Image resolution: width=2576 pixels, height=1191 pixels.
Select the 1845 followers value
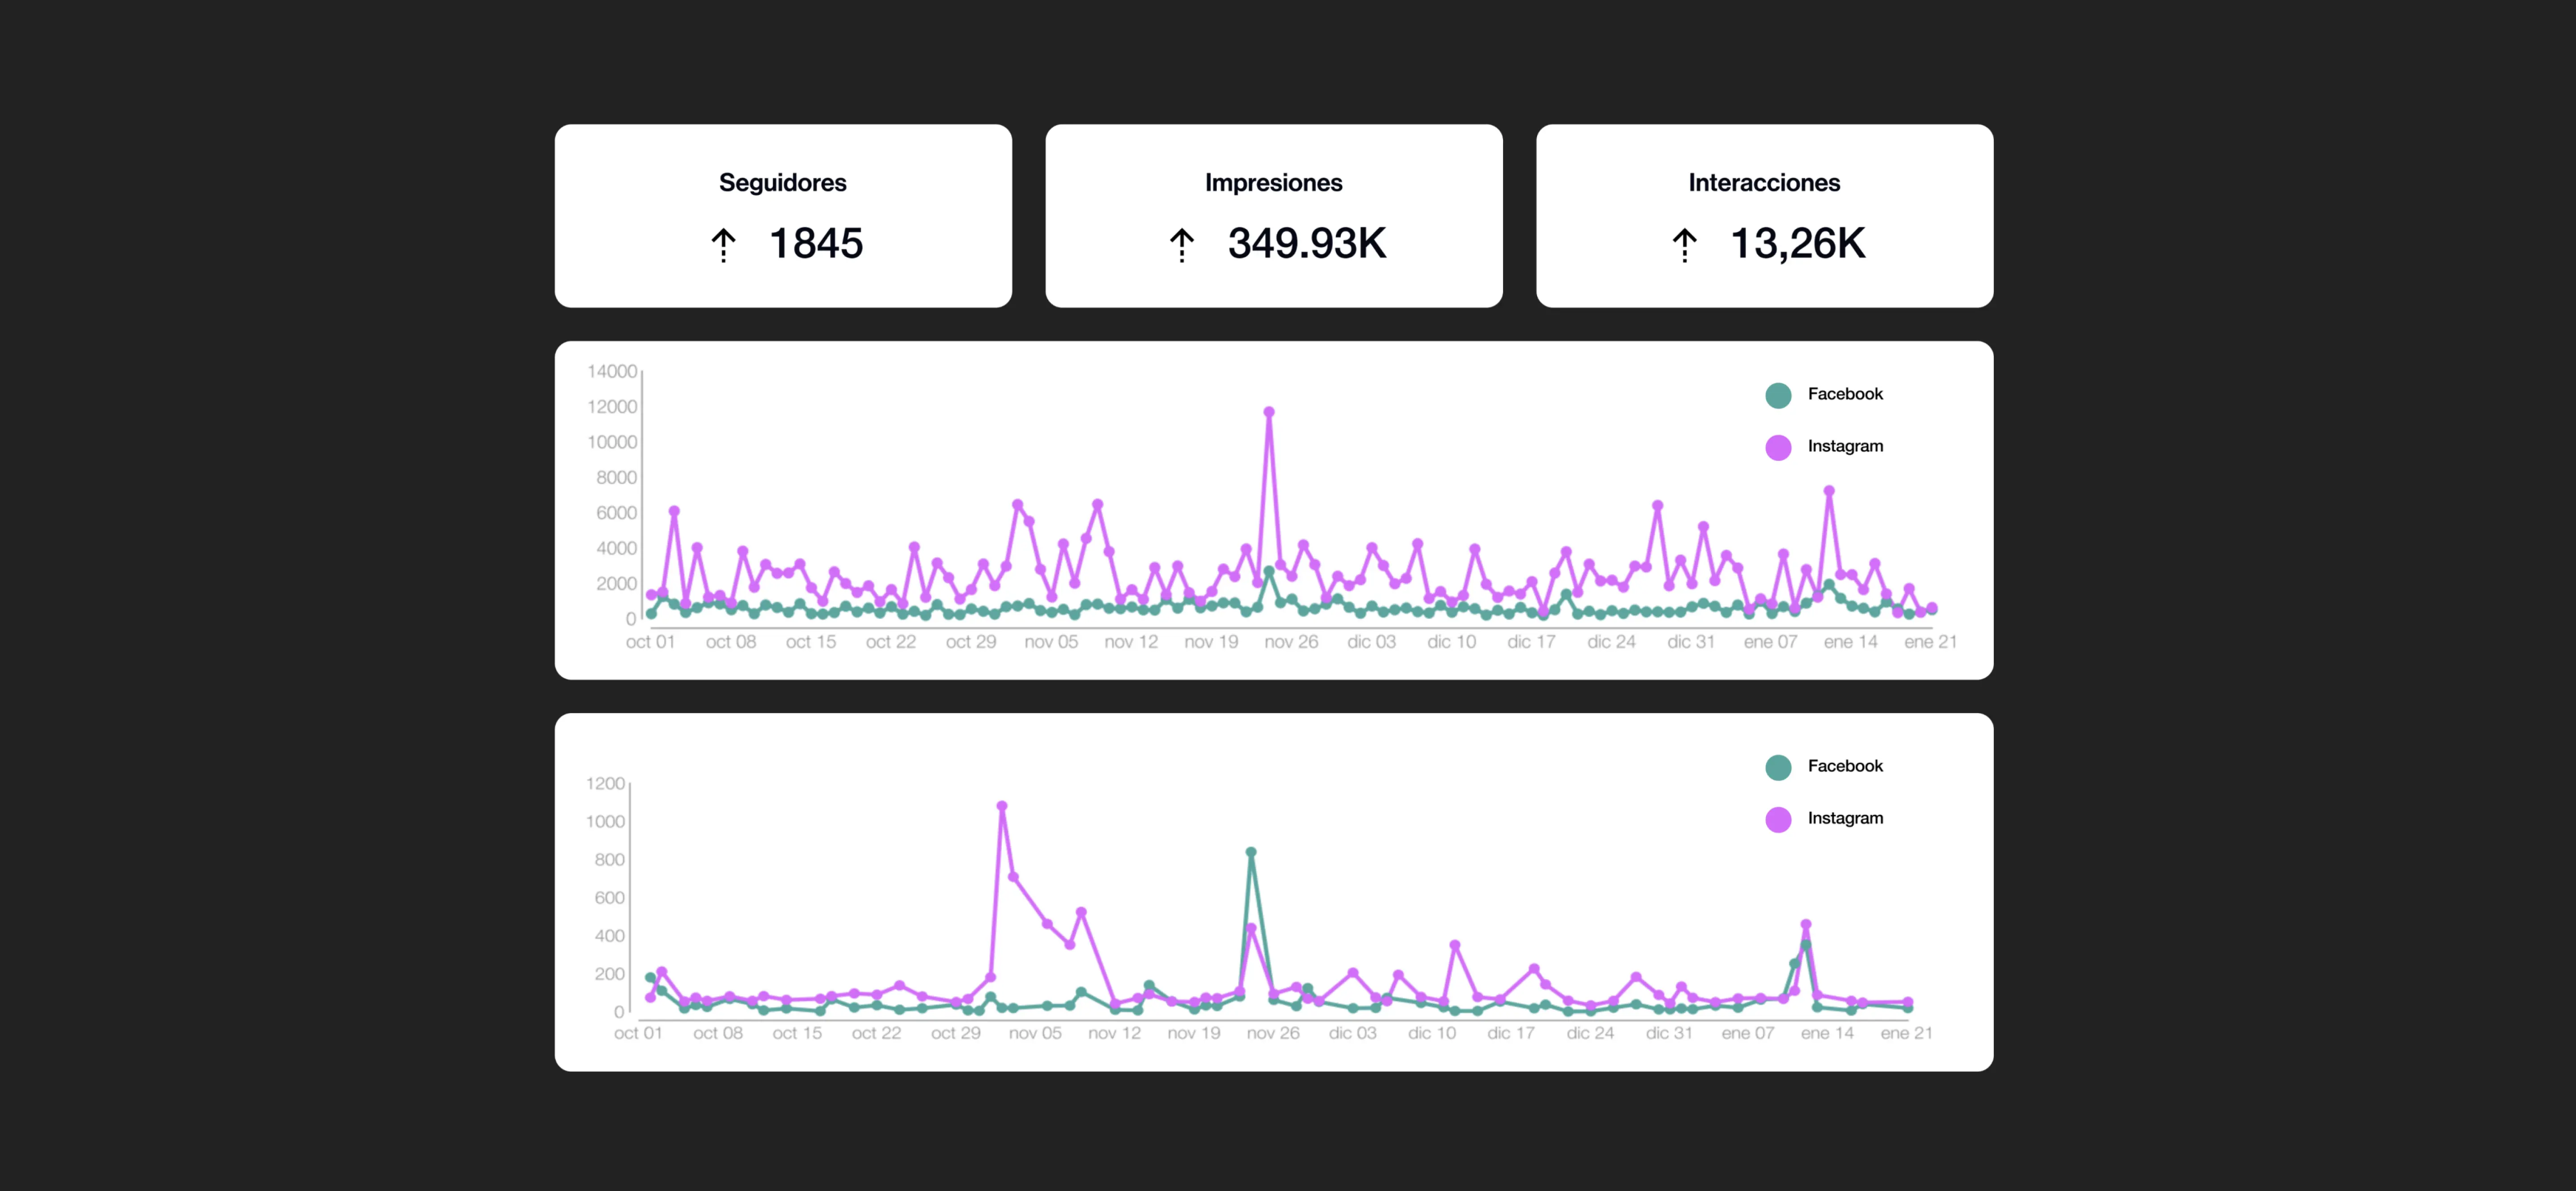(816, 244)
